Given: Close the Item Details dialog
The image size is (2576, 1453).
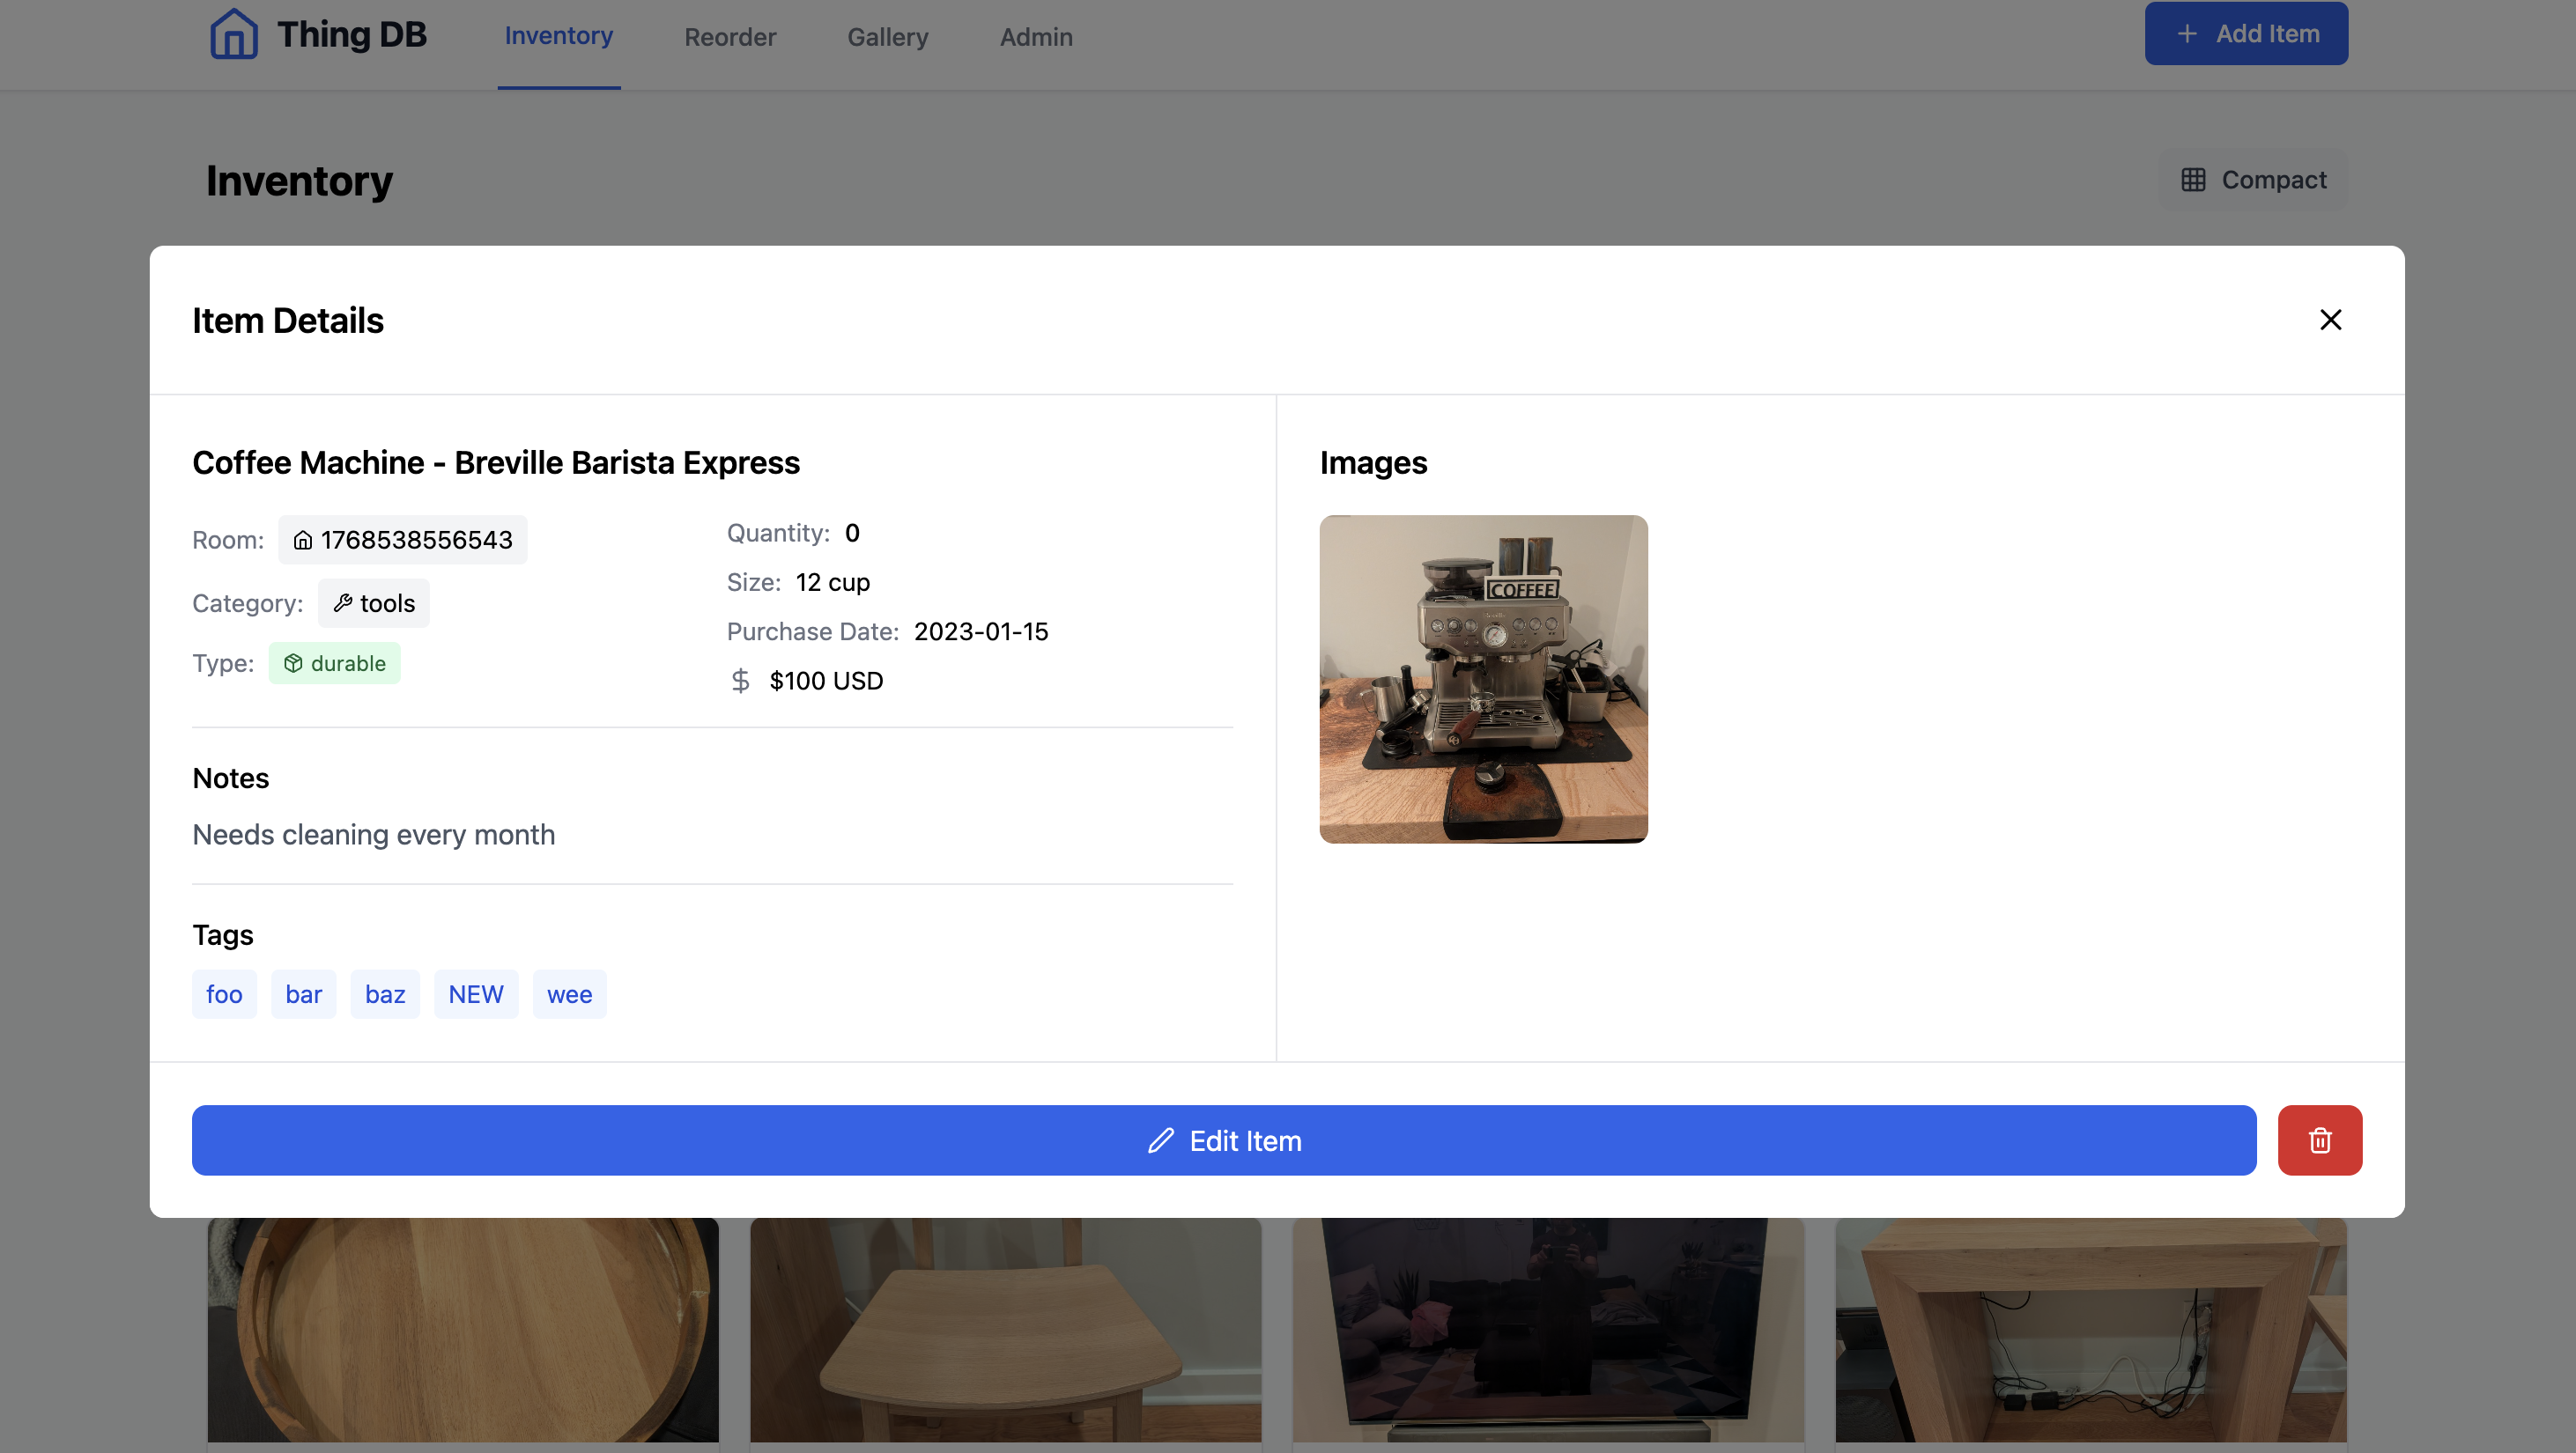Looking at the screenshot, I should pyautogui.click(x=2330, y=320).
